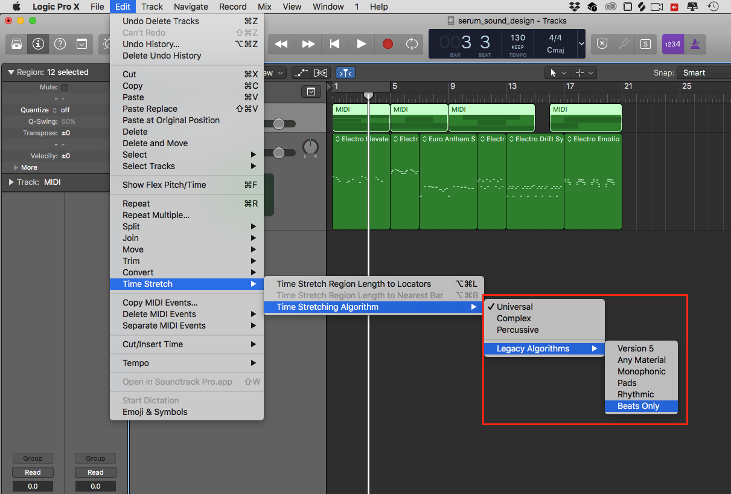Enable Solo mode S button
Image resolution: width=731 pixels, height=494 pixels.
tap(645, 44)
